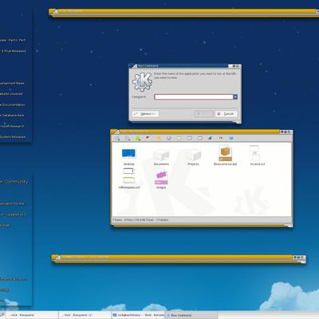The height and width of the screenshot is (319, 319).
Task: Click the blue globe icon in toolbar
Action: pyautogui.click(x=231, y=138)
